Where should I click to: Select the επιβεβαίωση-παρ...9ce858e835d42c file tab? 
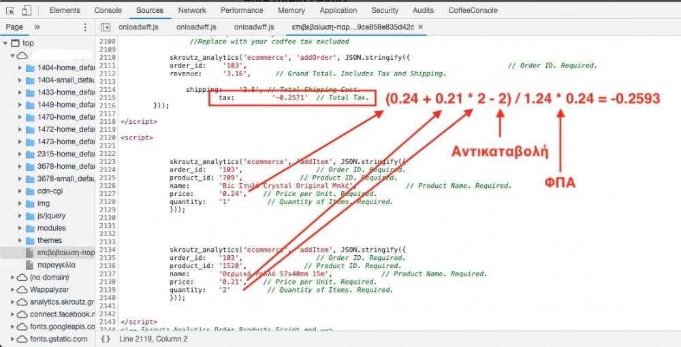(x=353, y=27)
